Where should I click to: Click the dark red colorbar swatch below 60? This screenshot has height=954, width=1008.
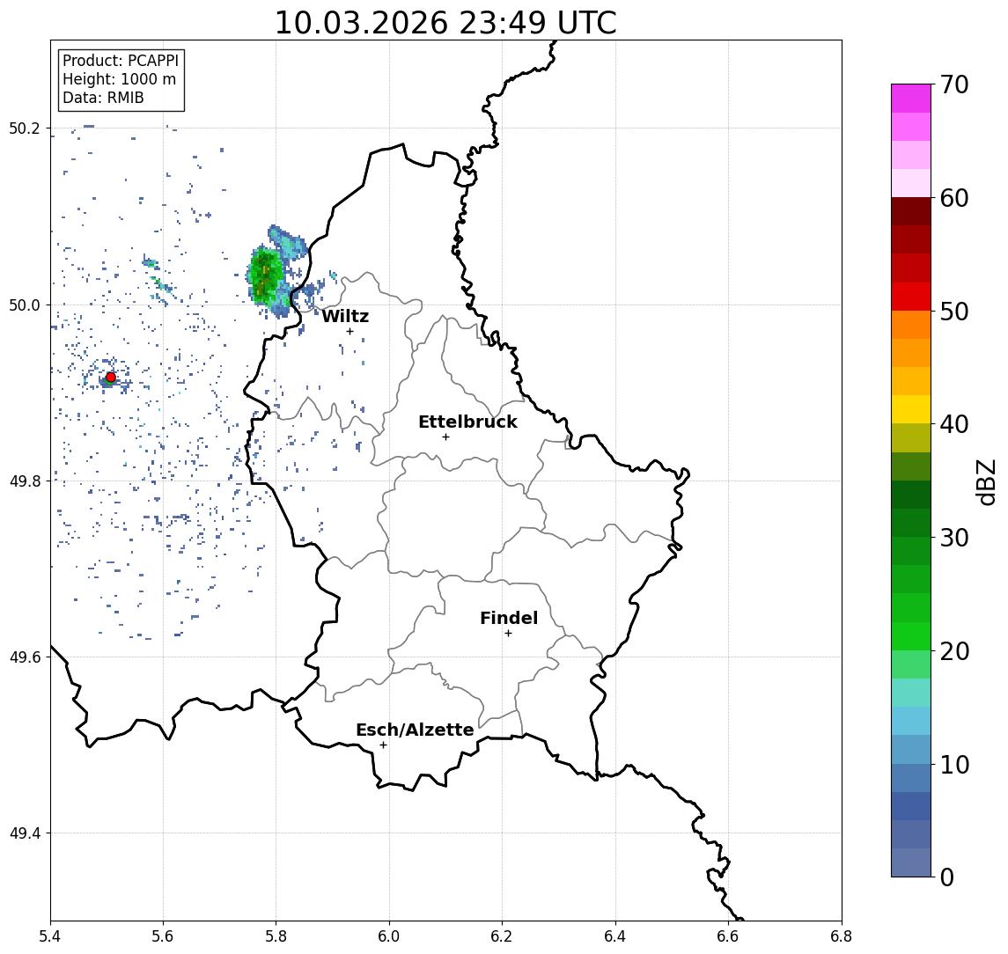911,211
